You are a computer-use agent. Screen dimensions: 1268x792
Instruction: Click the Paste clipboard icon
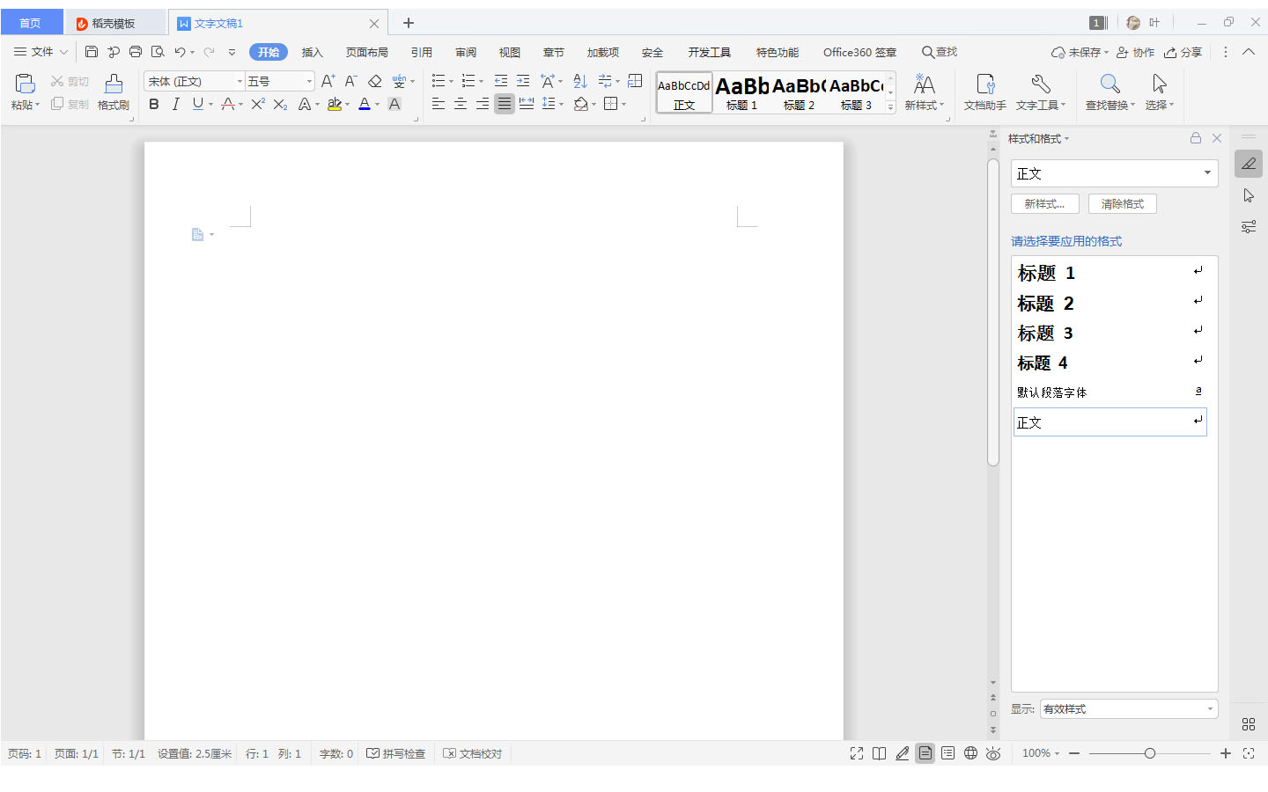(x=25, y=84)
